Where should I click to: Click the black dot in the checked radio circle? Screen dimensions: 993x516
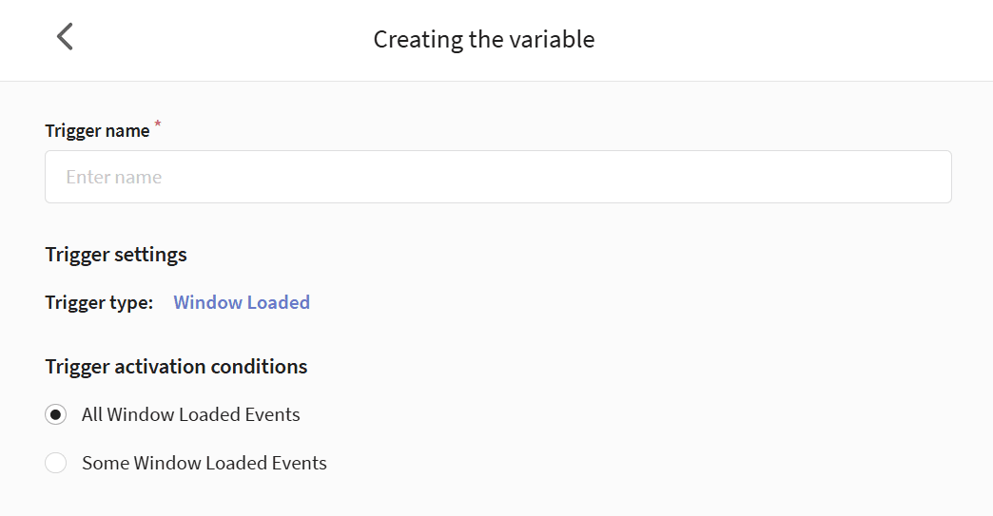pyautogui.click(x=56, y=414)
